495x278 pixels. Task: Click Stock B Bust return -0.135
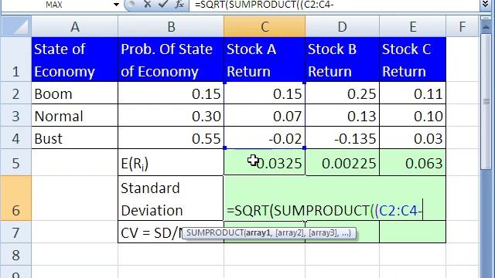point(342,138)
